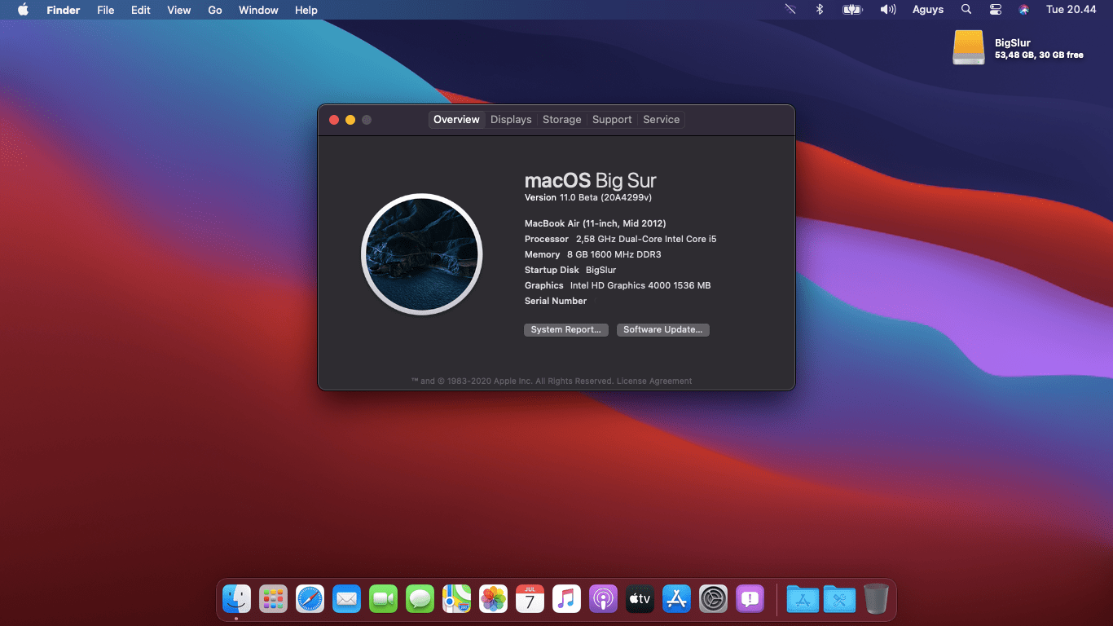Launch the Apple TV app
This screenshot has width=1113, height=626.
pyautogui.click(x=640, y=599)
